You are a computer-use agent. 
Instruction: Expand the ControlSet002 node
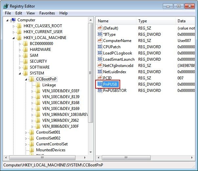click(x=26, y=139)
